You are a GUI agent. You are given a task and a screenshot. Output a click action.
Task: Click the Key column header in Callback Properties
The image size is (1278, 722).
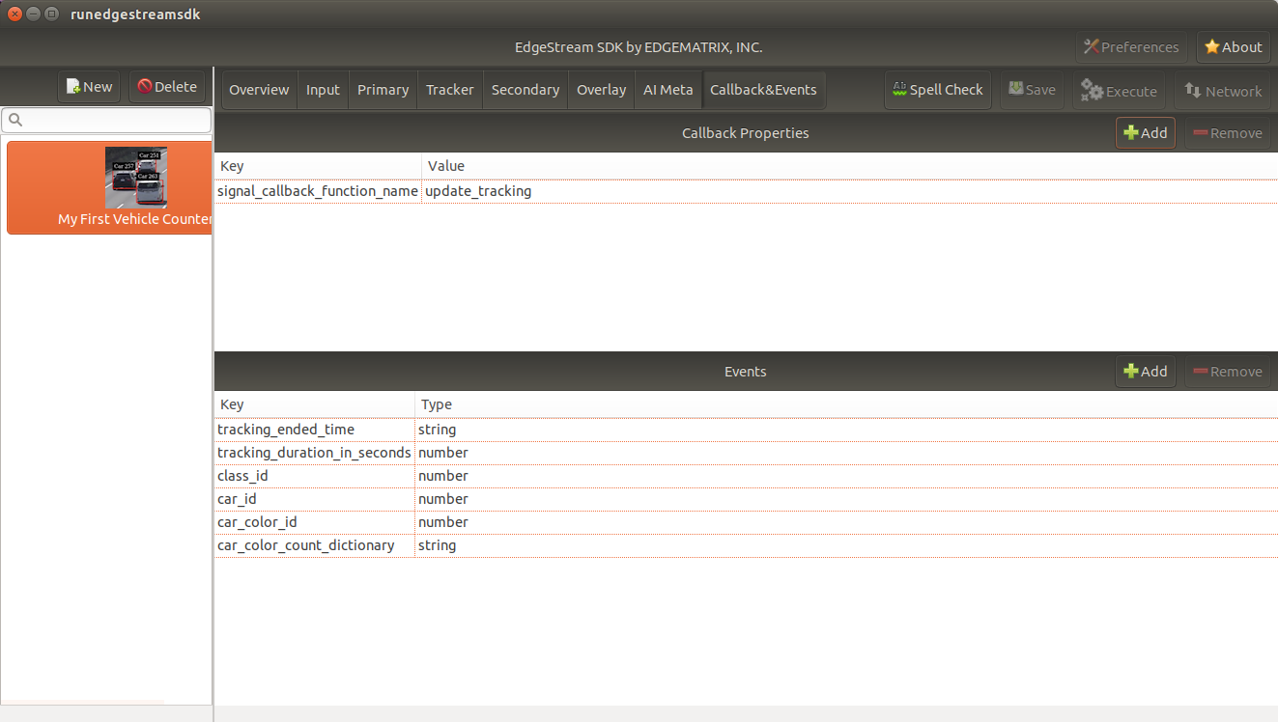tap(318, 166)
